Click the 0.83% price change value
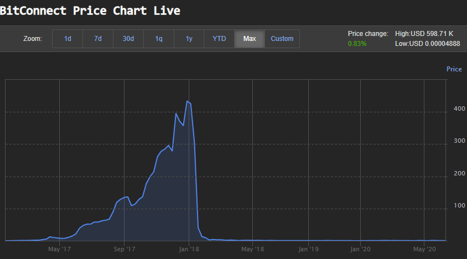The image size is (467, 259). click(x=357, y=44)
